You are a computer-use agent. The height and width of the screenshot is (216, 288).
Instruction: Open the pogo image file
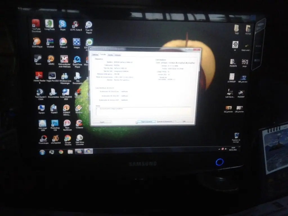coord(245,63)
